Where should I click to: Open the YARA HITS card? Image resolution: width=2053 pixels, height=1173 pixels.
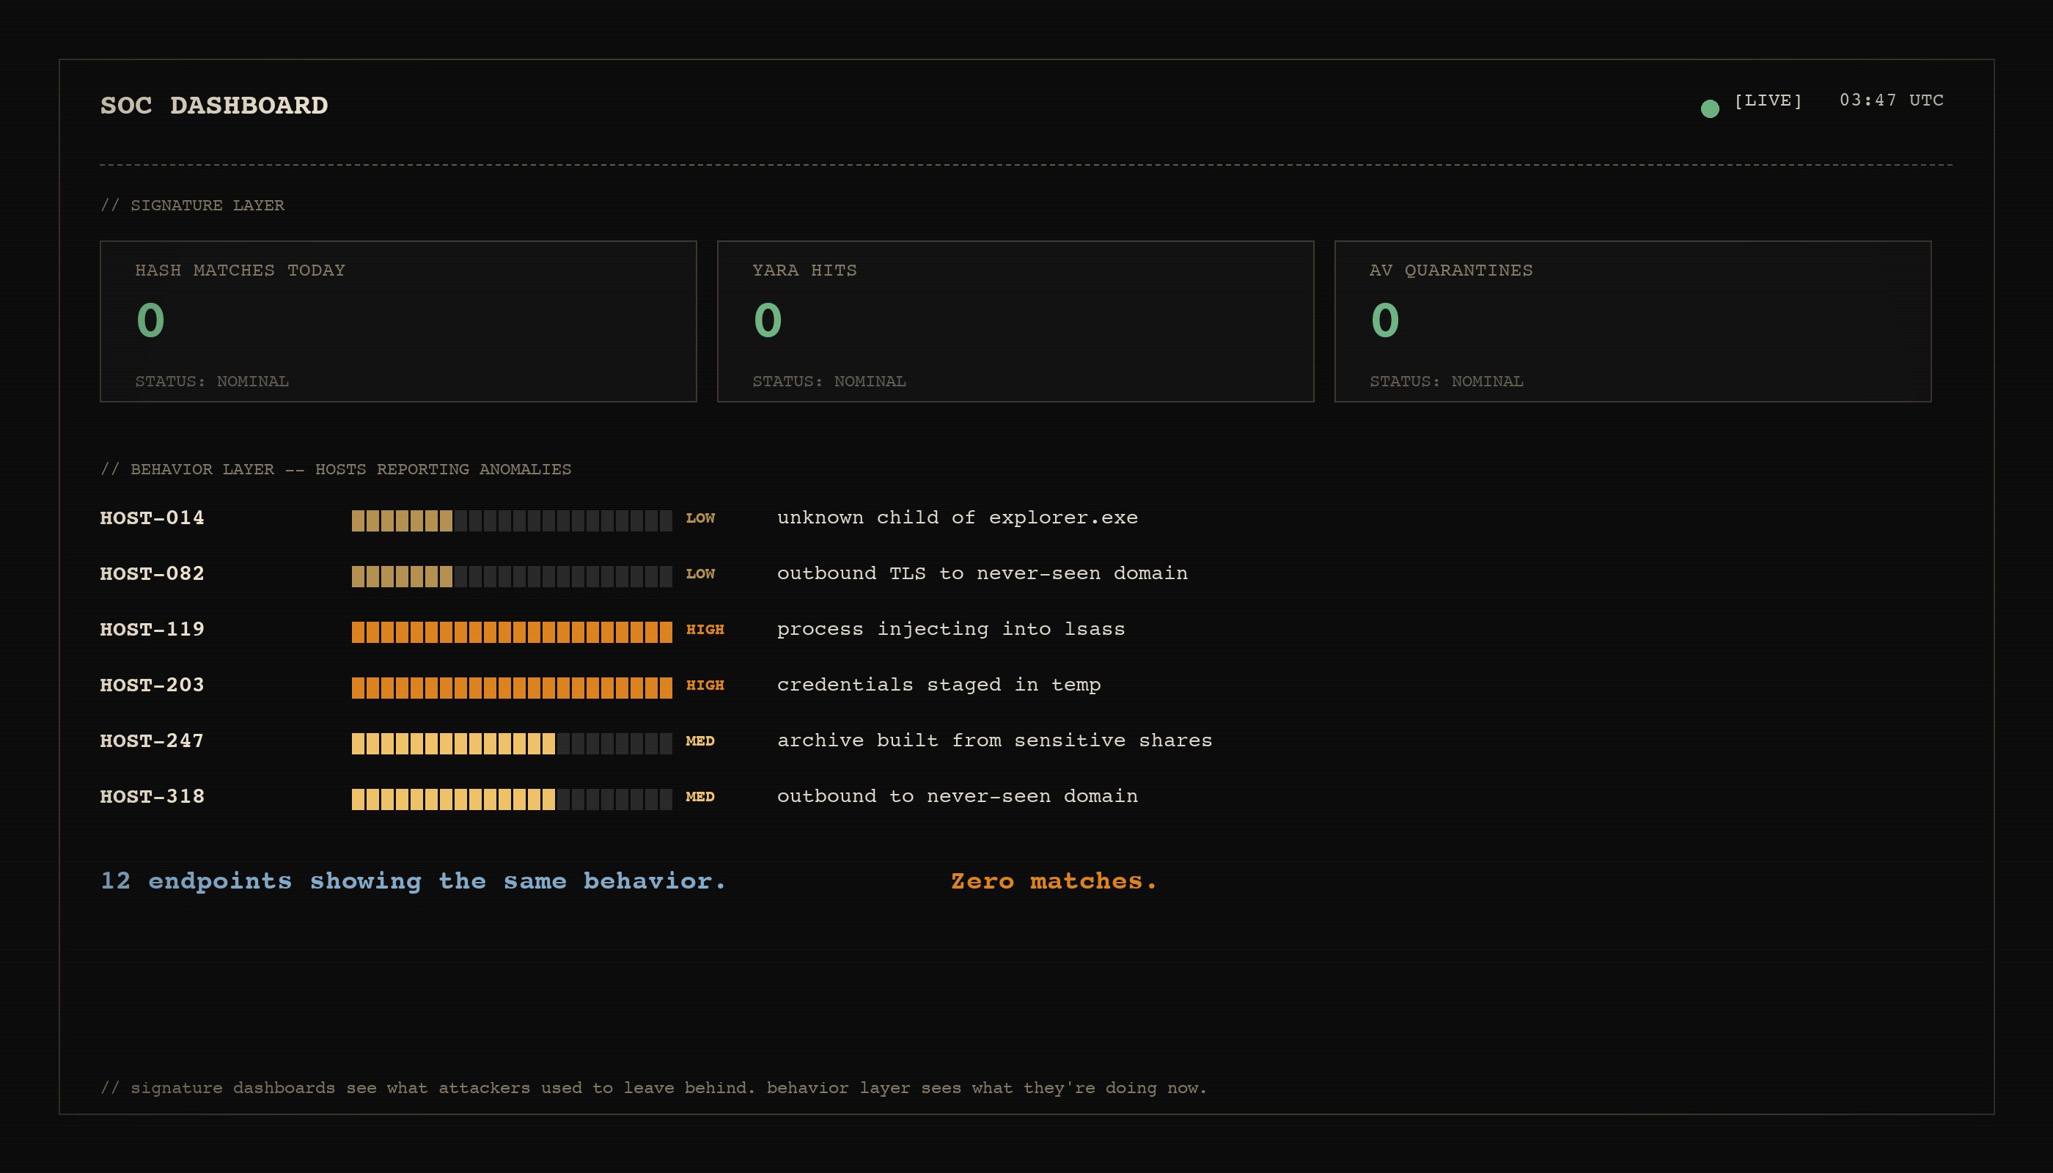pyautogui.click(x=1016, y=321)
